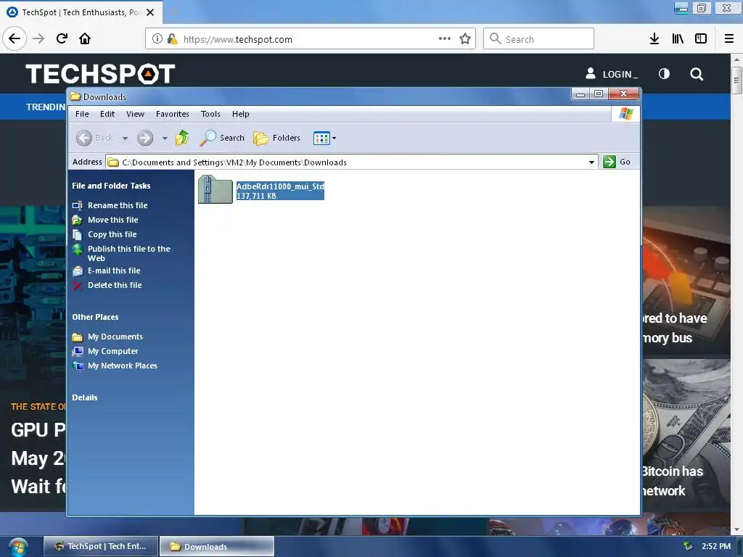This screenshot has height=557, width=743.
Task: Click the Firefox forward arrow button
Action: tap(38, 38)
